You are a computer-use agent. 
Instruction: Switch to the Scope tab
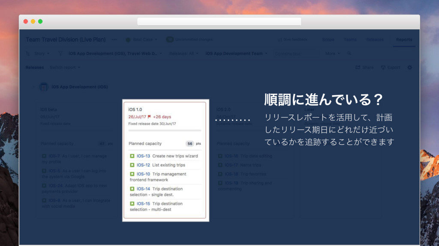328,40
